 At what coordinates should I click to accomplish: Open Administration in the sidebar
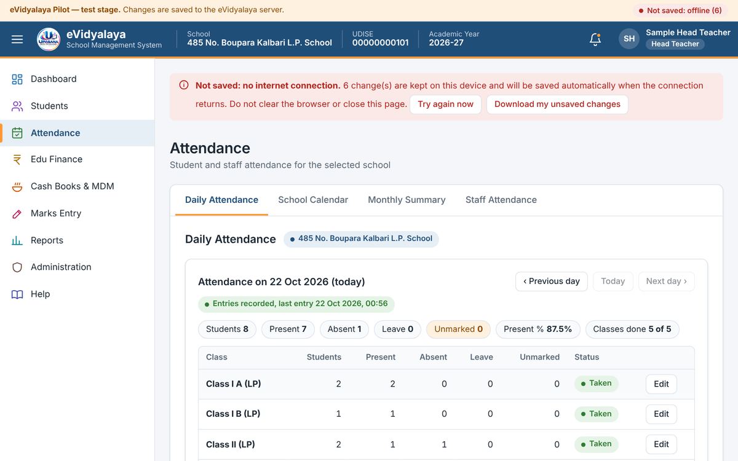tap(77, 267)
